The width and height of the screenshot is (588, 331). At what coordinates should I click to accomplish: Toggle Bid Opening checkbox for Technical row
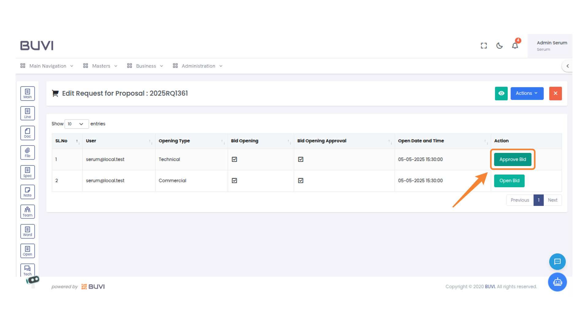pos(235,159)
